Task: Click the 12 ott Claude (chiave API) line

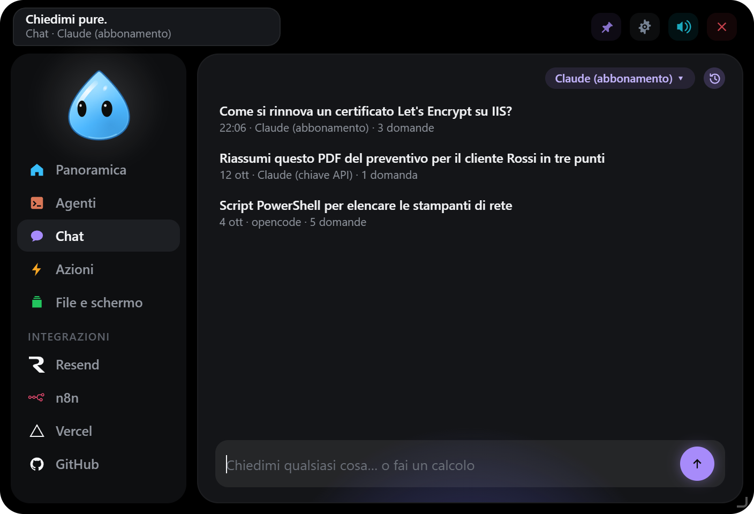Action: point(319,175)
